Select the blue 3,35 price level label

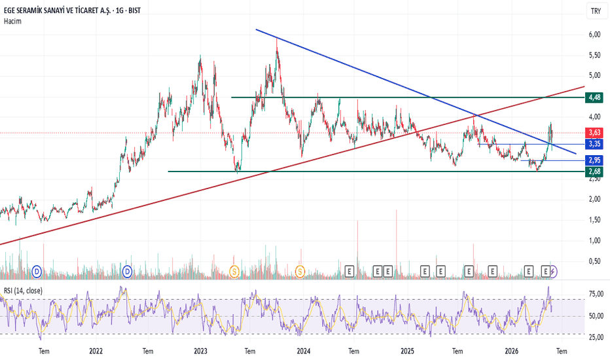594,144
